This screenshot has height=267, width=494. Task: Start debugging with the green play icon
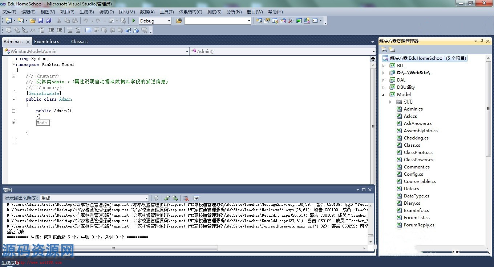coord(134,21)
